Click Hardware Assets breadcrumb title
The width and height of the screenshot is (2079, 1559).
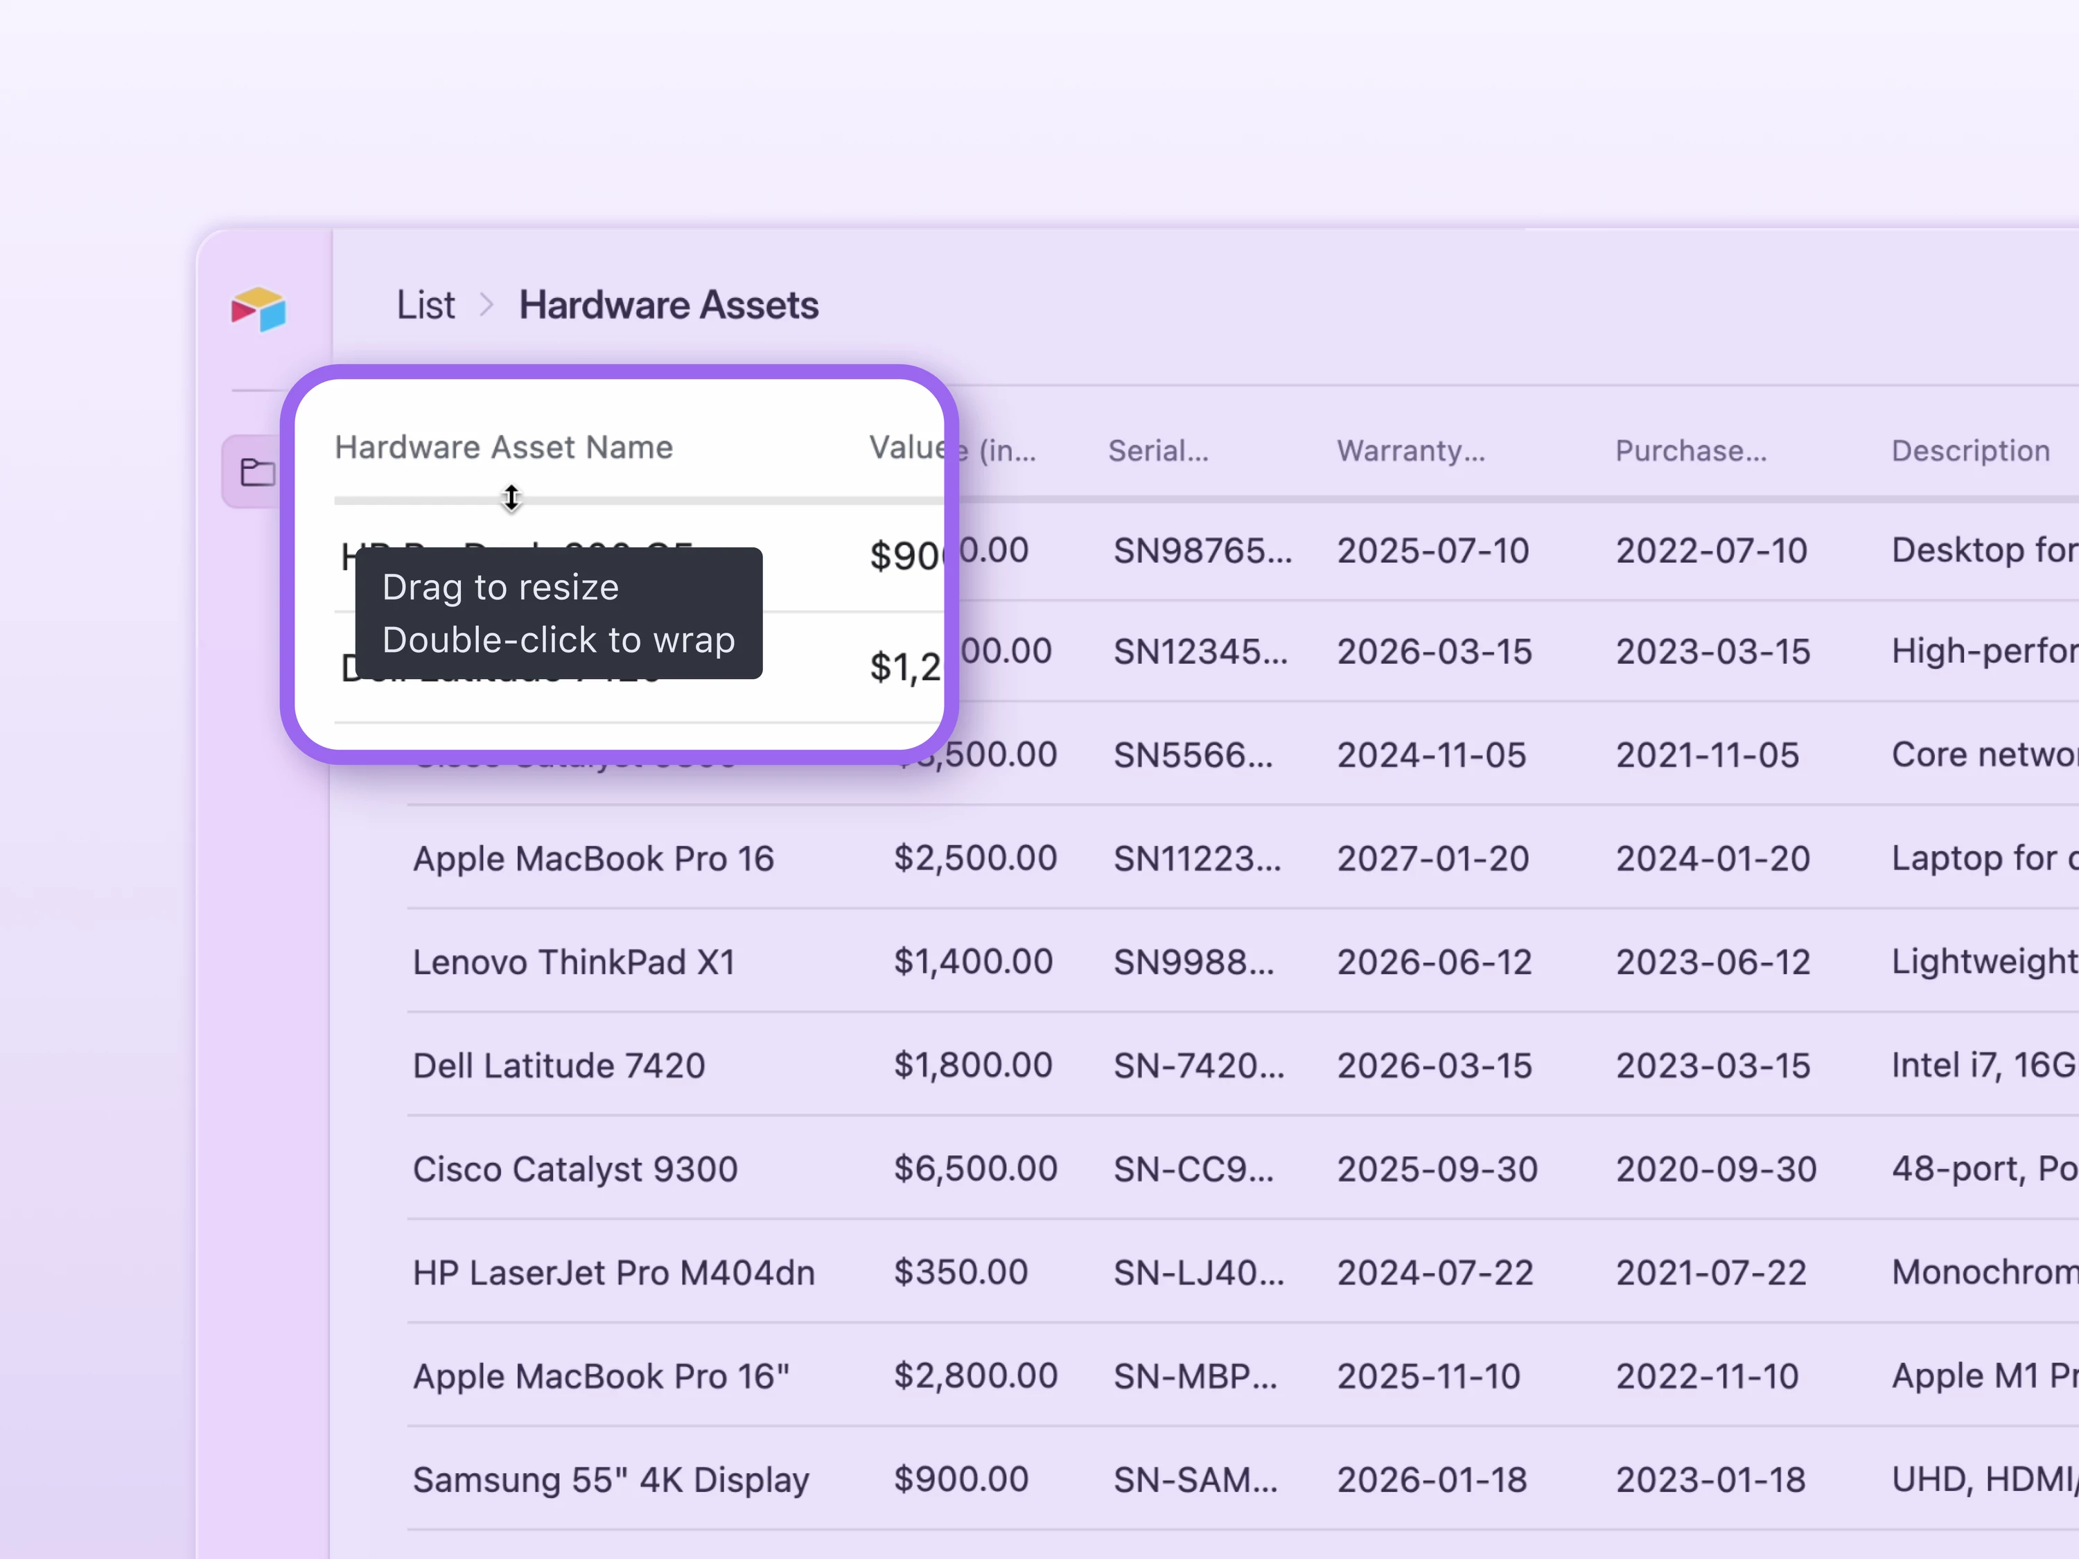(x=668, y=306)
